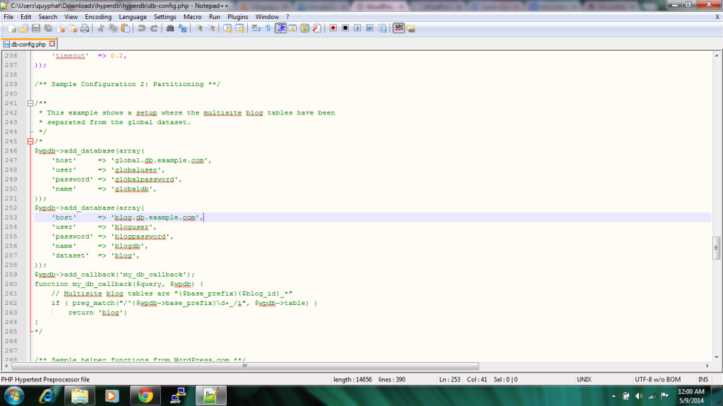Click the Close All toolbar icon
723x406 pixels.
pyautogui.click(x=73, y=29)
